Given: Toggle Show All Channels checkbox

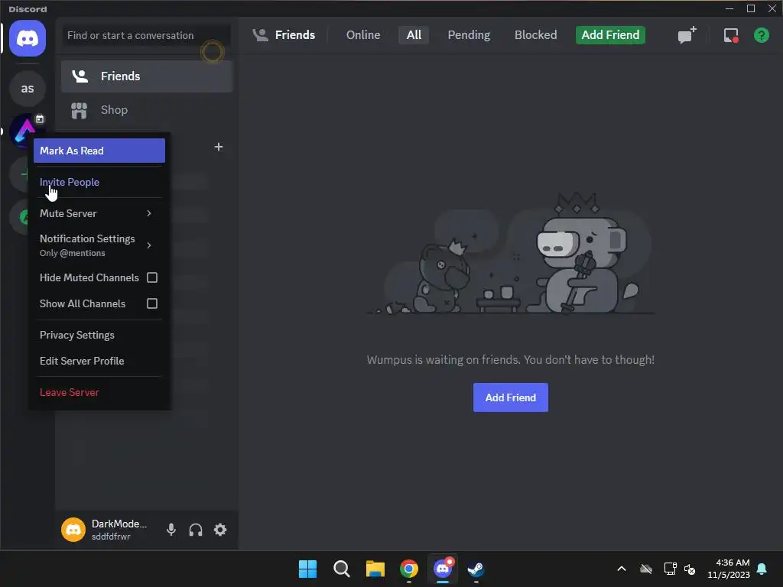Looking at the screenshot, I should tap(152, 303).
